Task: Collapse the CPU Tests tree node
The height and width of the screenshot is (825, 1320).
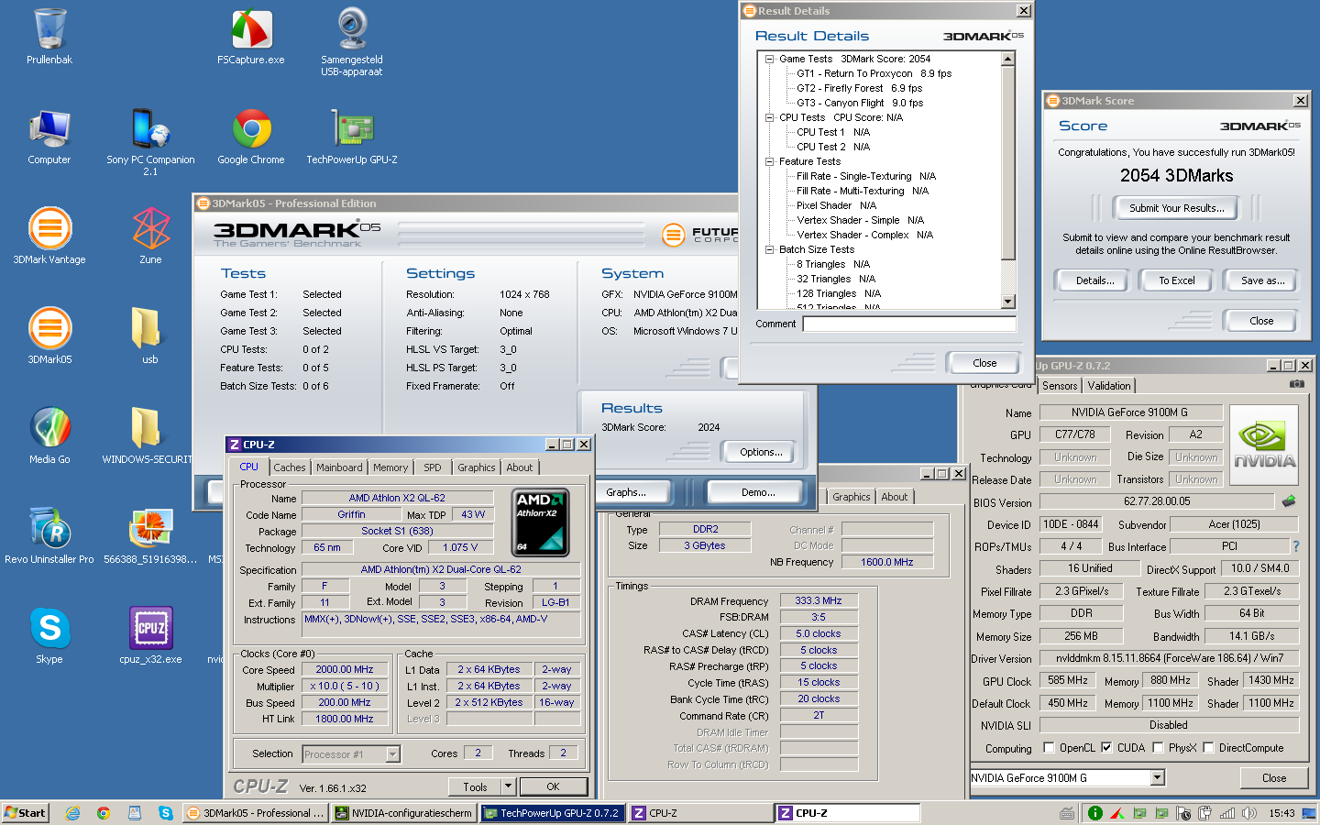Action: pos(769,117)
